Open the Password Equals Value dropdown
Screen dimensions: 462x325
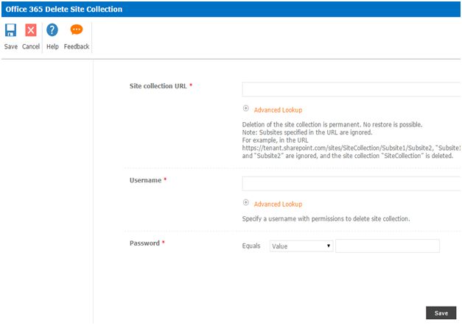(301, 246)
